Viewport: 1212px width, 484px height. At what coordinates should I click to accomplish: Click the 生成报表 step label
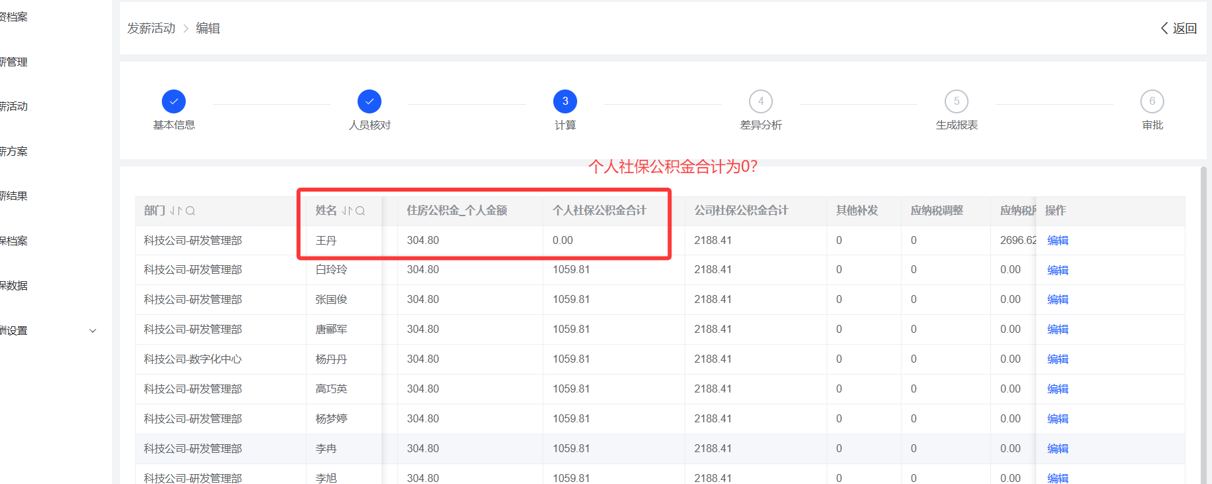(x=957, y=125)
